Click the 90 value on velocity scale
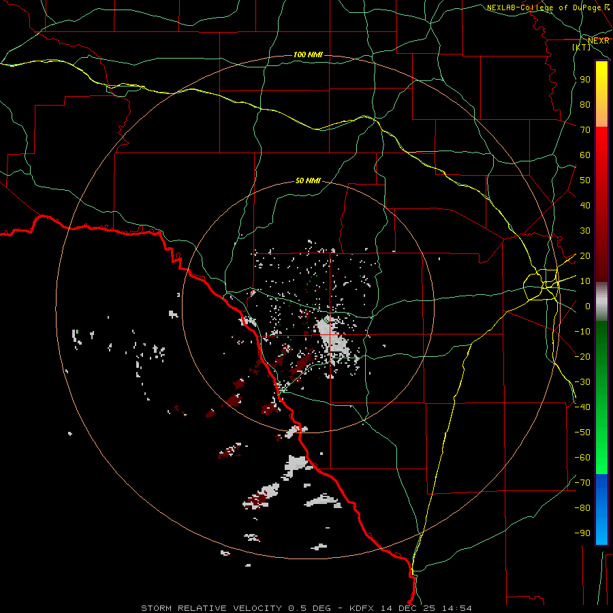613x613 pixels. pos(585,80)
